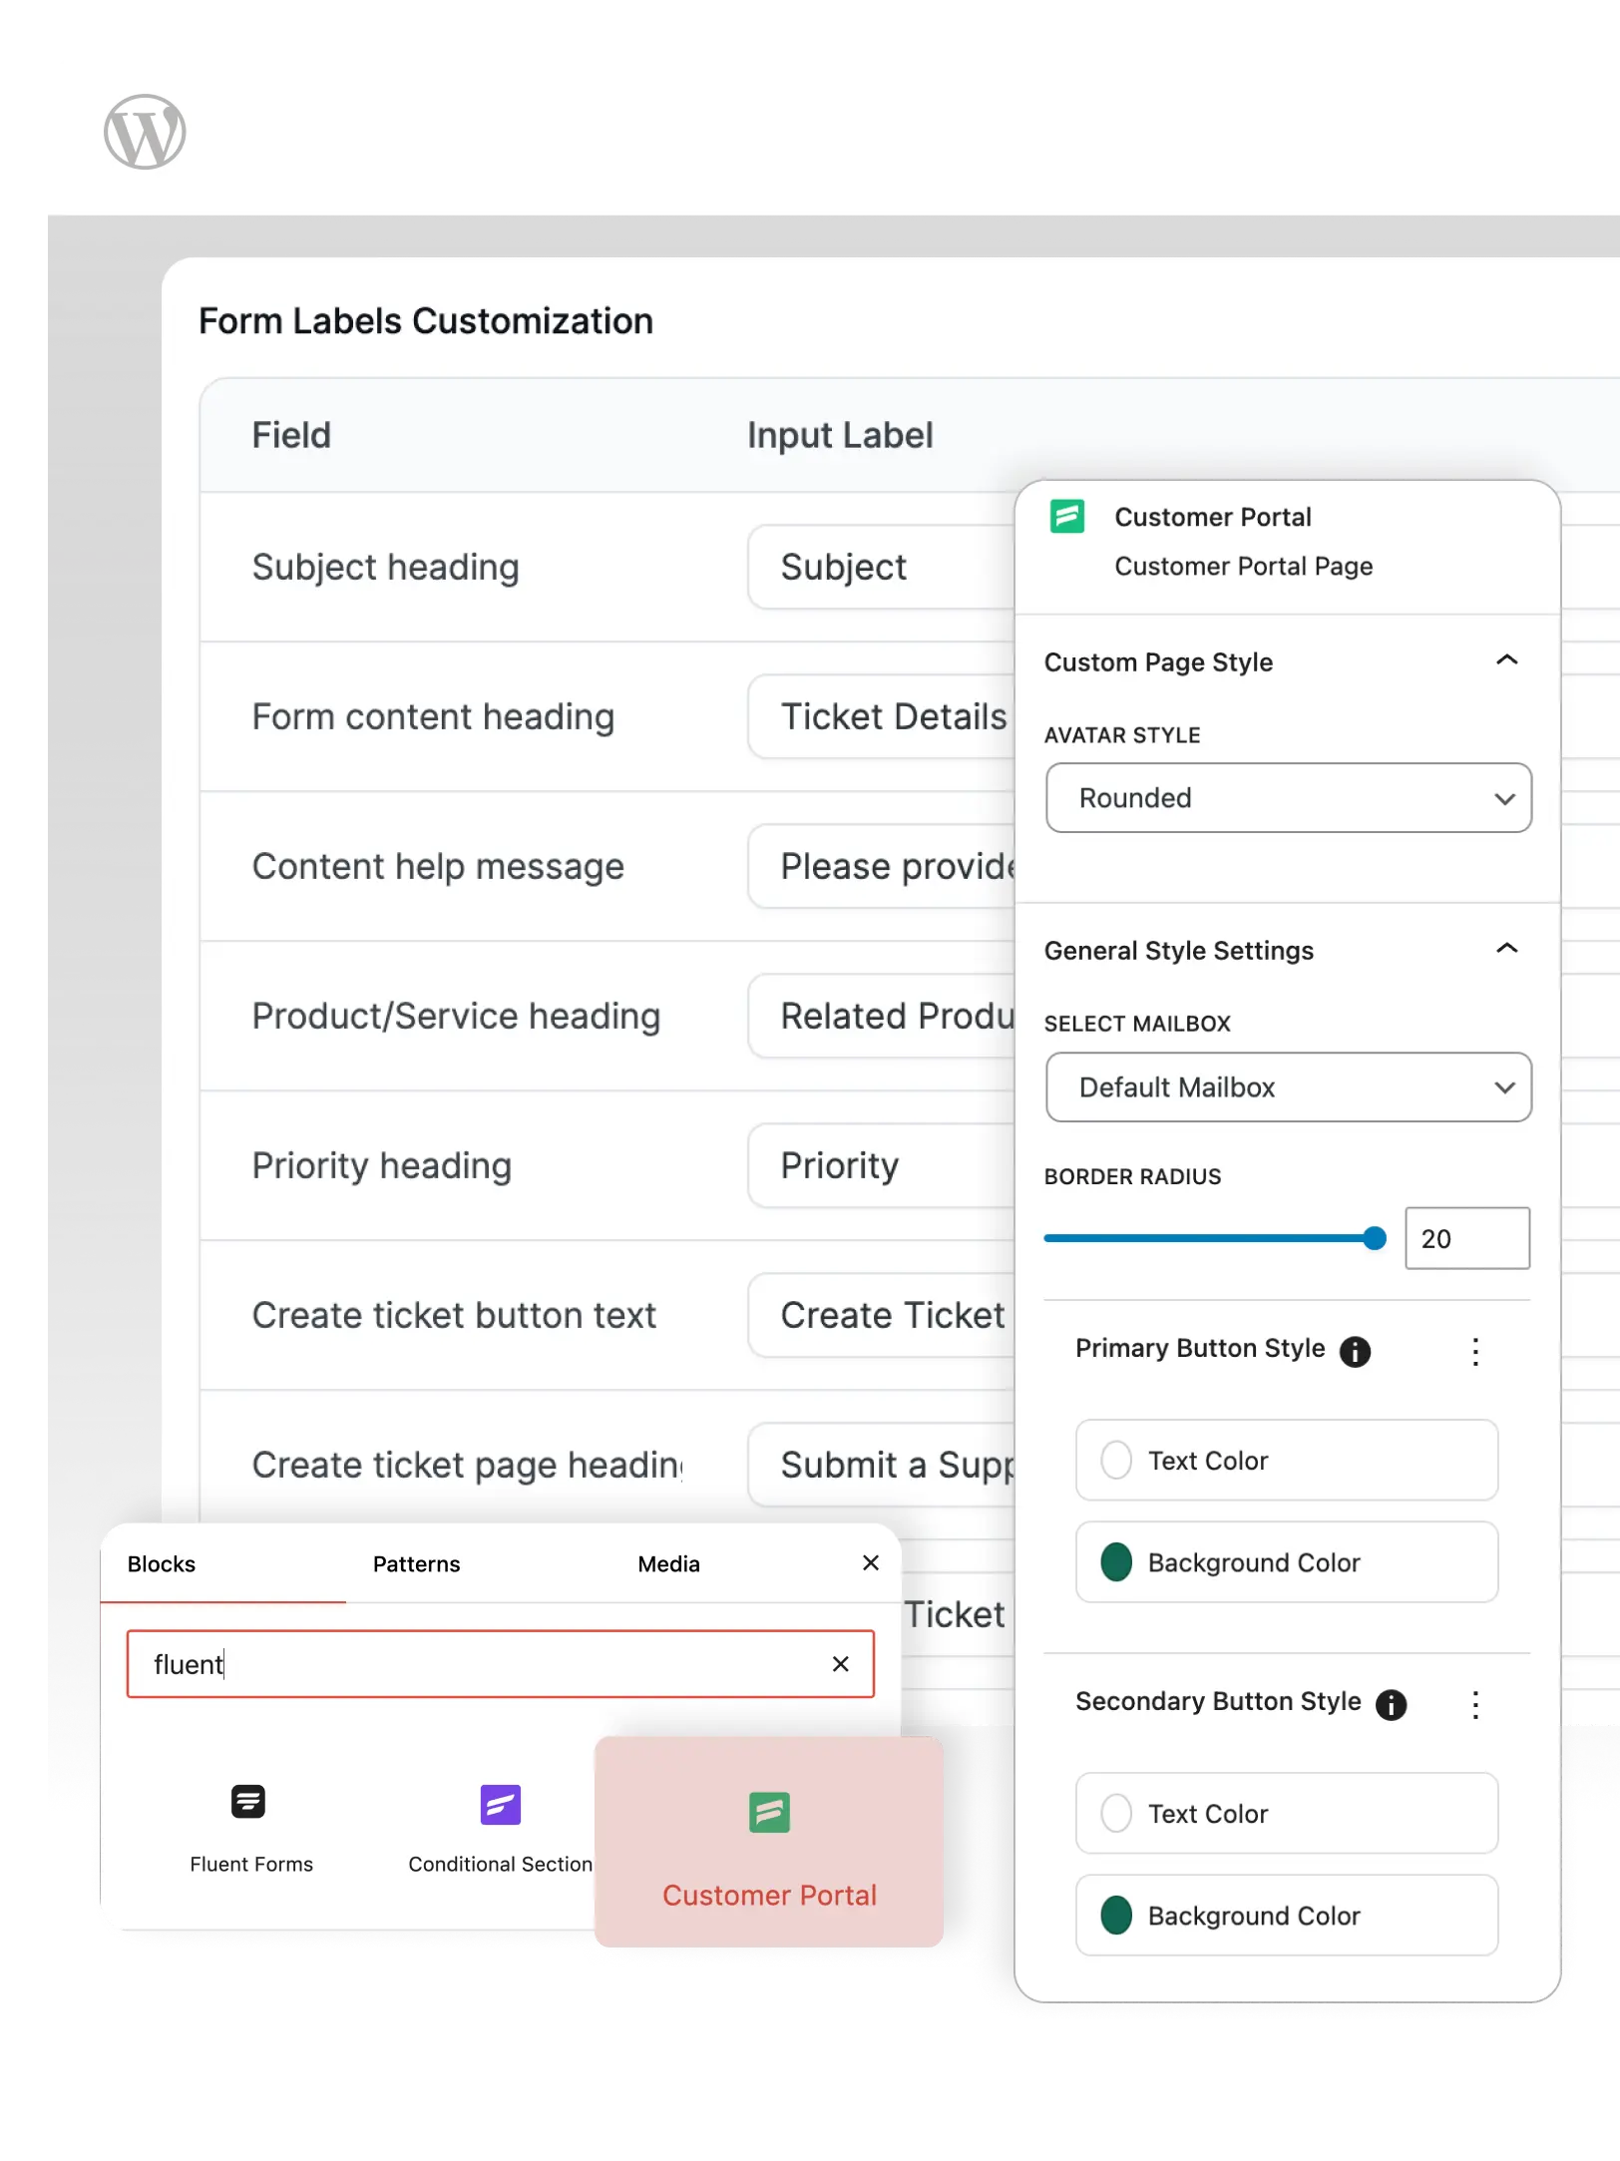Switch to the Media tab
This screenshot has width=1620, height=2161.
coord(667,1563)
